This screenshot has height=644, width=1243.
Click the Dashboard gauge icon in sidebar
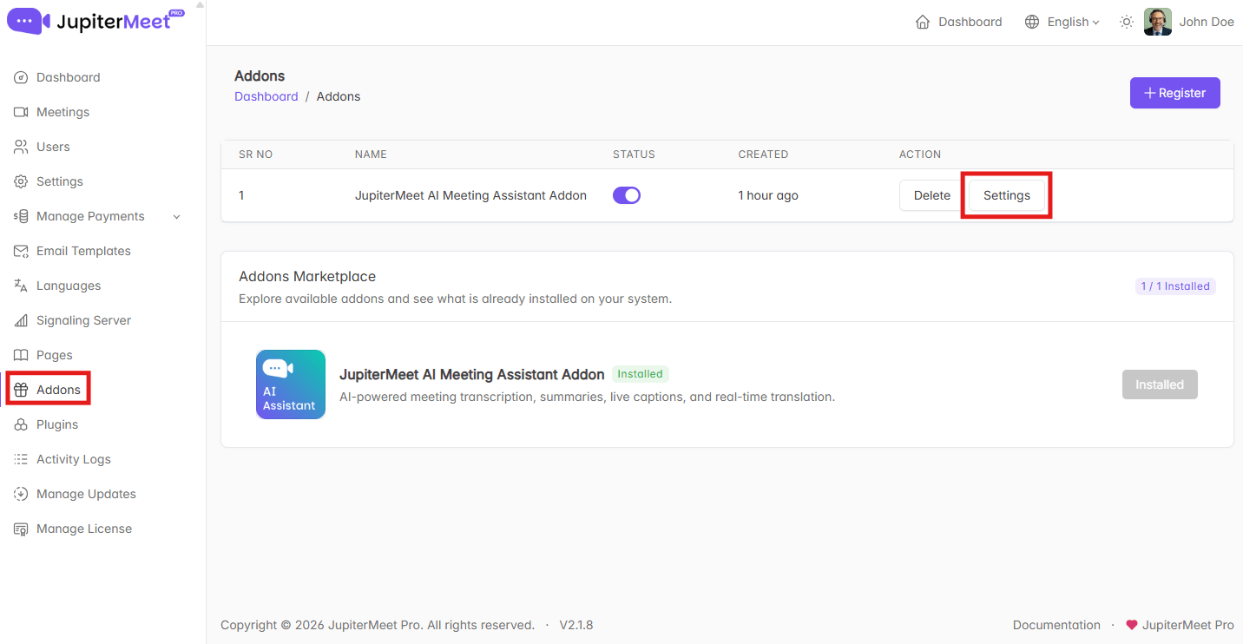click(x=21, y=77)
